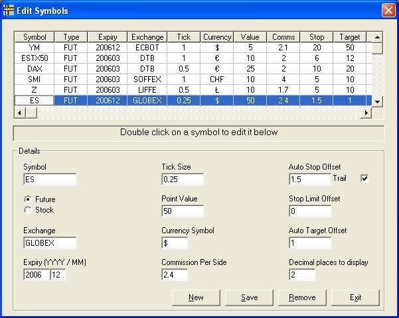Click the Symbol column header
Image resolution: width=399 pixels, height=318 pixels.
(x=35, y=37)
